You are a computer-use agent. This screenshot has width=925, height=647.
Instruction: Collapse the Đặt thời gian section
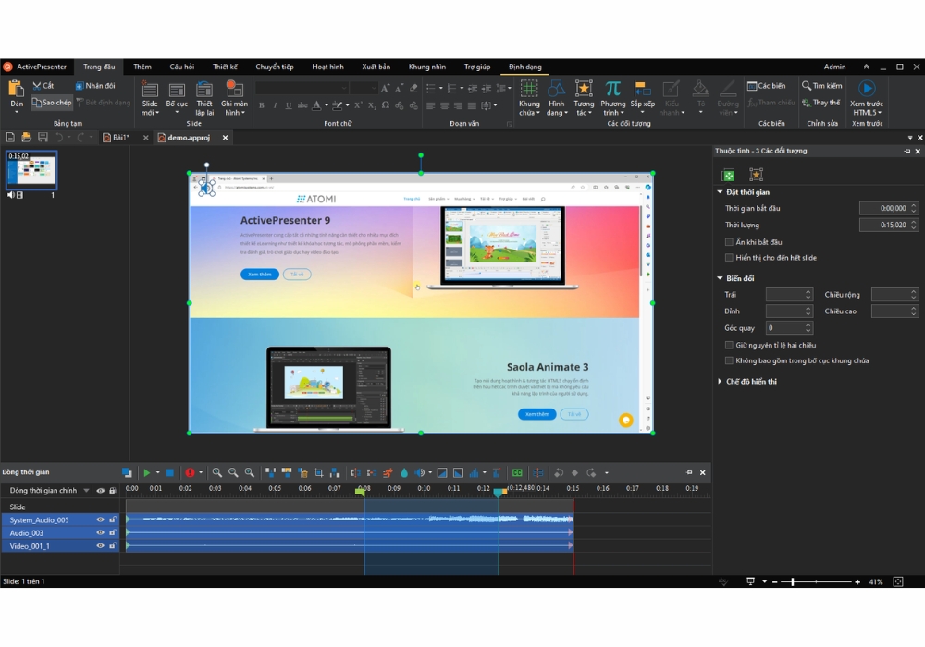720,192
